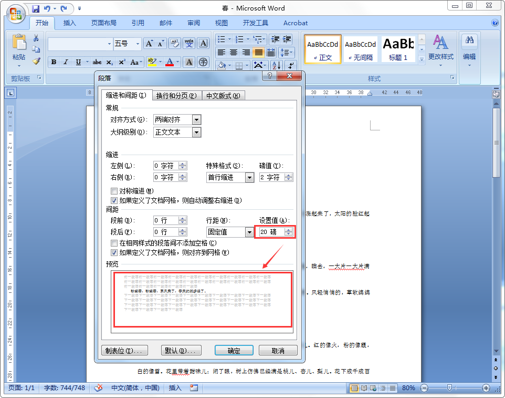
Task: Apply 无间隔 no spacing style
Action: pyautogui.click(x=361, y=49)
